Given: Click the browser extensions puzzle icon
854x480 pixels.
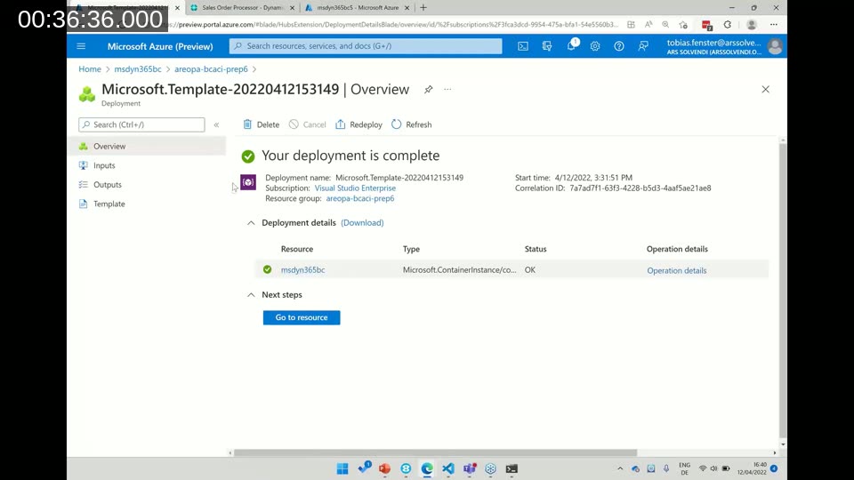Looking at the screenshot, I should 727,25.
